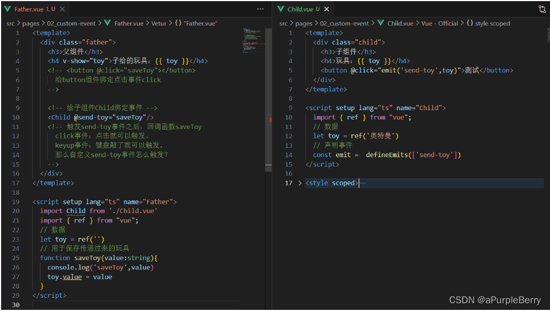Click '父组件' heading text in Father.vue
This screenshot has width=550, height=311.
(x=73, y=52)
